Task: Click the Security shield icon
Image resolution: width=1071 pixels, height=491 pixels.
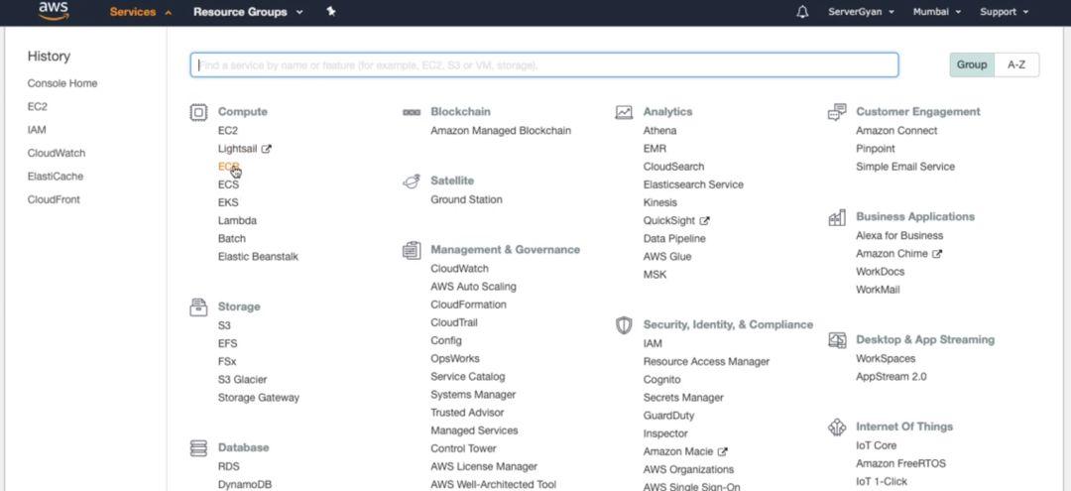Action: pos(624,325)
